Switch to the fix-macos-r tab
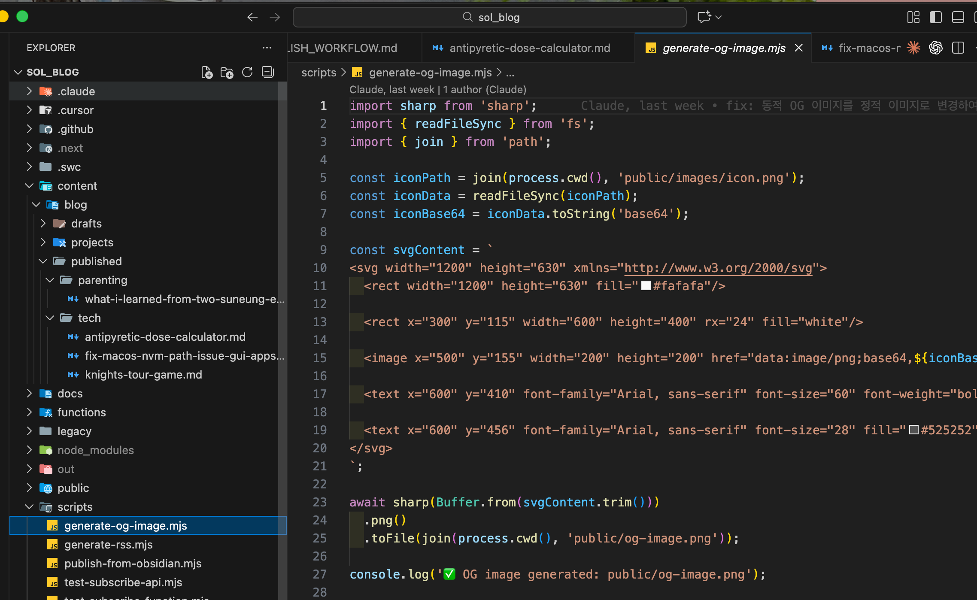The image size is (977, 600). [x=869, y=48]
